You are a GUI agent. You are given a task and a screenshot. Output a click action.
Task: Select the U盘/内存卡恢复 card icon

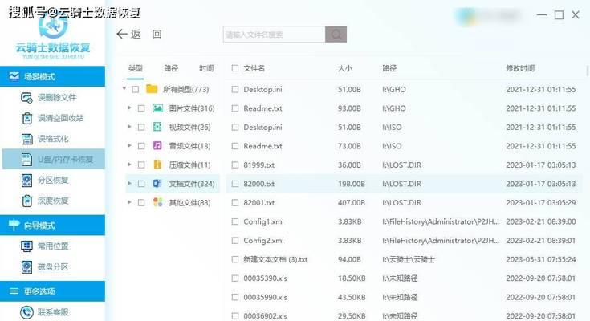tap(26, 160)
